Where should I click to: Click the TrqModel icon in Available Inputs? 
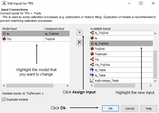click(92, 54)
